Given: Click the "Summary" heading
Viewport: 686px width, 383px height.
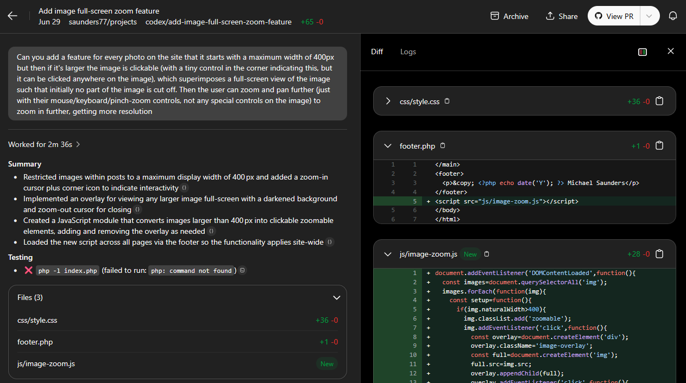Looking at the screenshot, I should 24,164.
